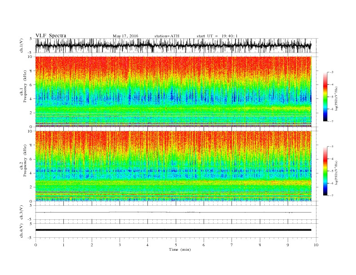Click the "5" tick on the time axis

click(x=176, y=245)
